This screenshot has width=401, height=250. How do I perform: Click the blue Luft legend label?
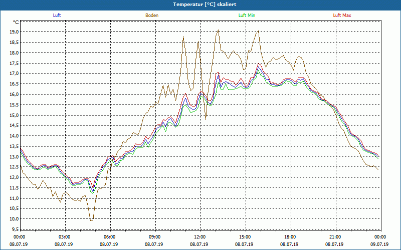pos(57,15)
